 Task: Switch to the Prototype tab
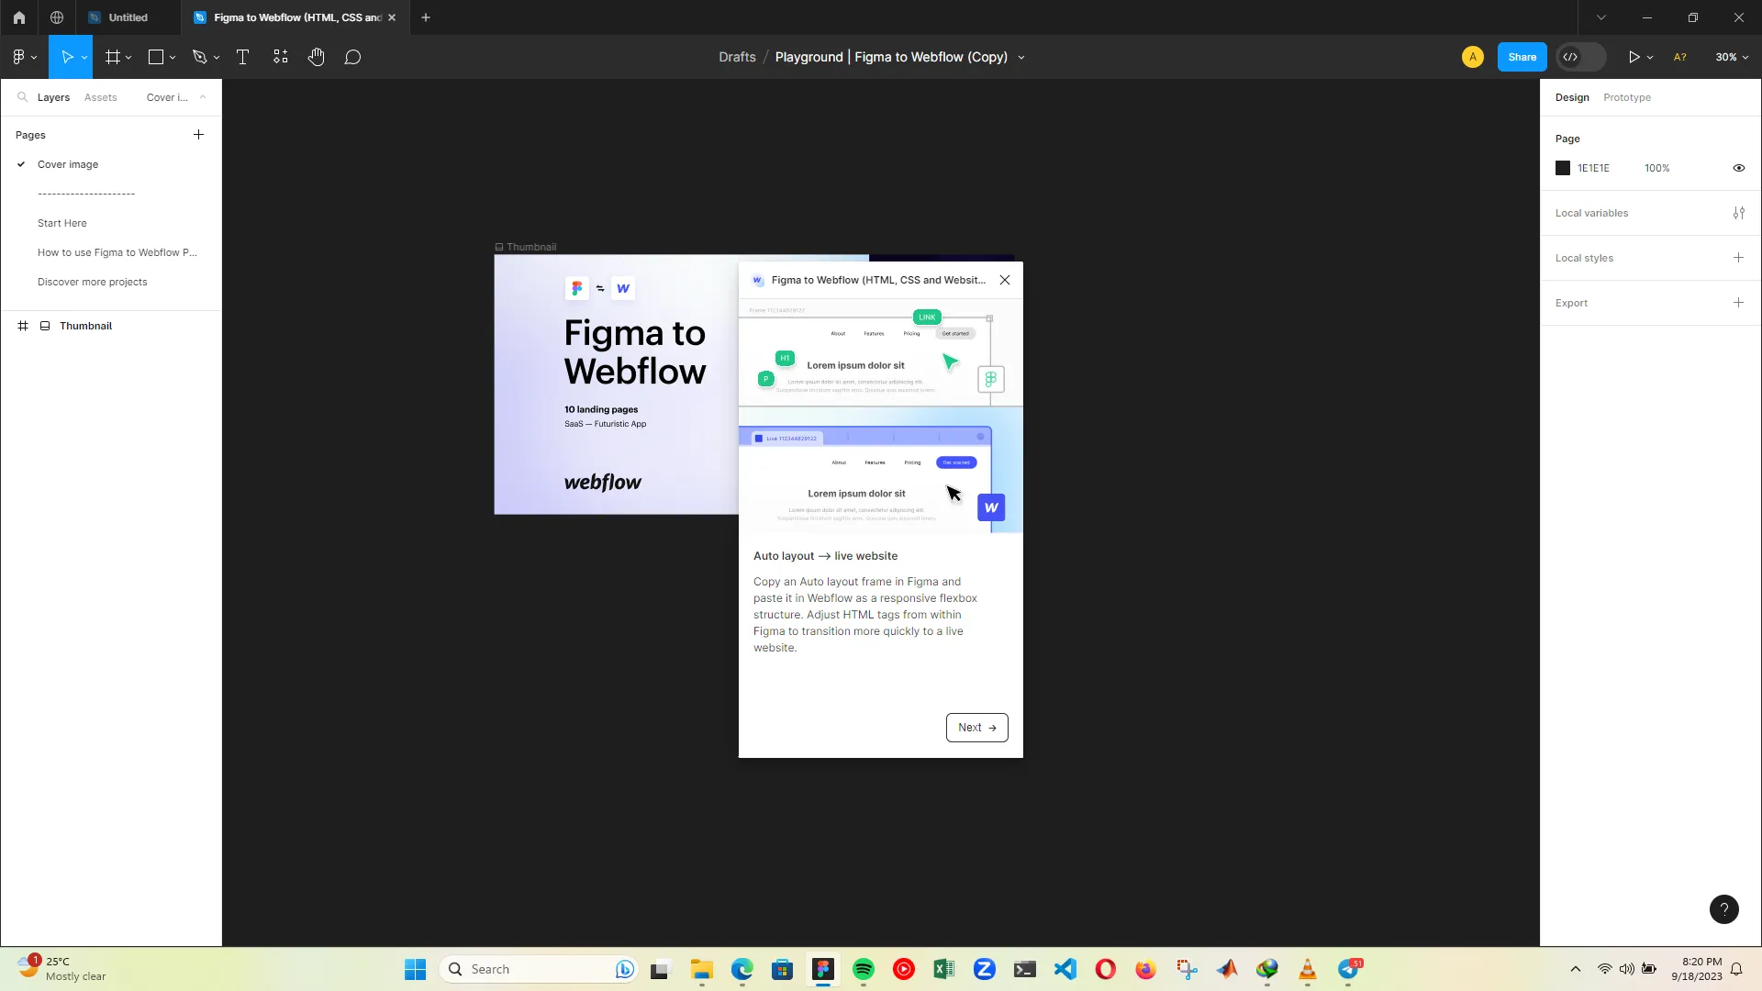tap(1626, 97)
